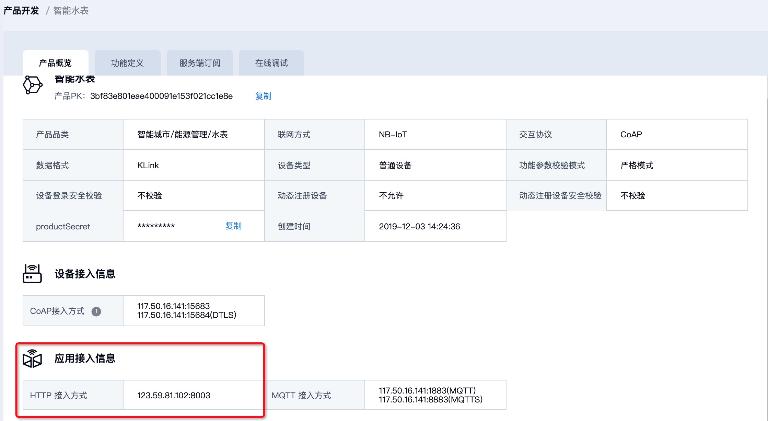Click the product PK string
Image resolution: width=768 pixels, height=421 pixels.
(x=161, y=96)
